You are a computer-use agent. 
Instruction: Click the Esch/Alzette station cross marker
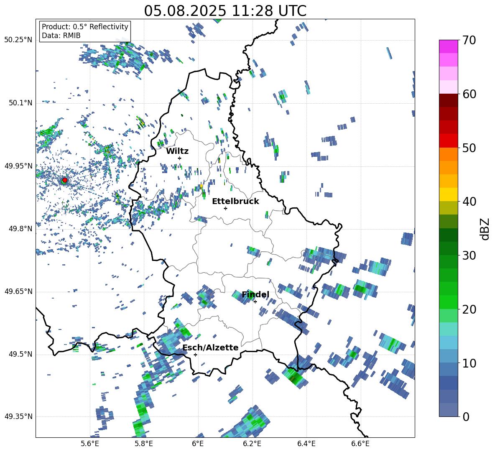195,355
